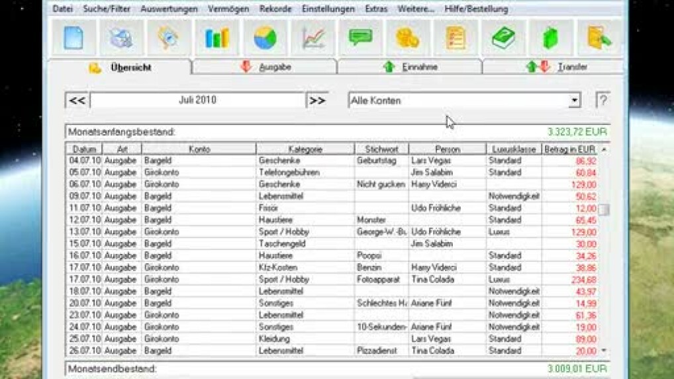Click scrollbar down arrow in transaction table
The width and height of the screenshot is (674, 379).
604,351
